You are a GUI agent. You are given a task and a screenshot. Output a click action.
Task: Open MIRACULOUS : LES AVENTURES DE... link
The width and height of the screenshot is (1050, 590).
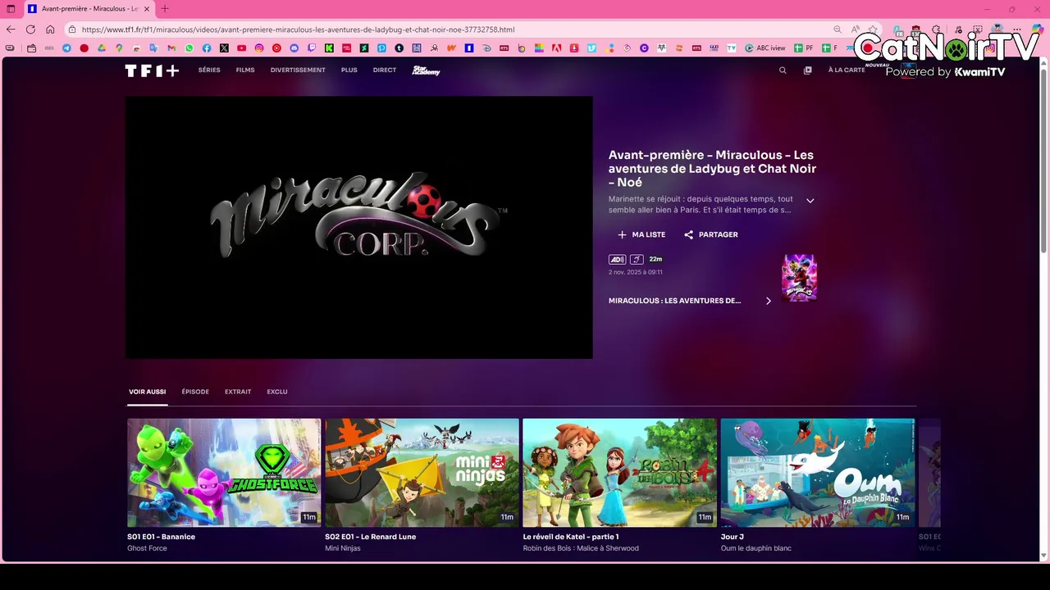pos(674,301)
